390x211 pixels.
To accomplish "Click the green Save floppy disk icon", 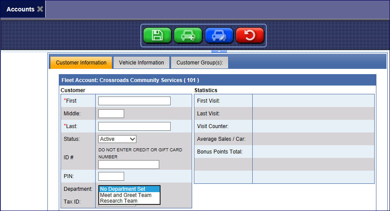I will [x=157, y=36].
